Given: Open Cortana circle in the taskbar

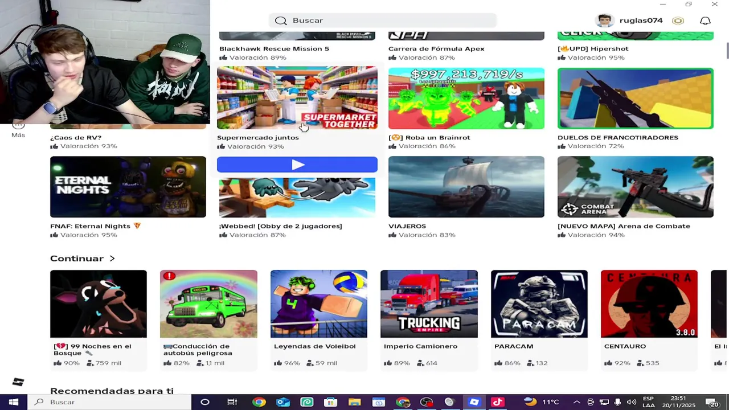Looking at the screenshot, I should click(x=205, y=402).
